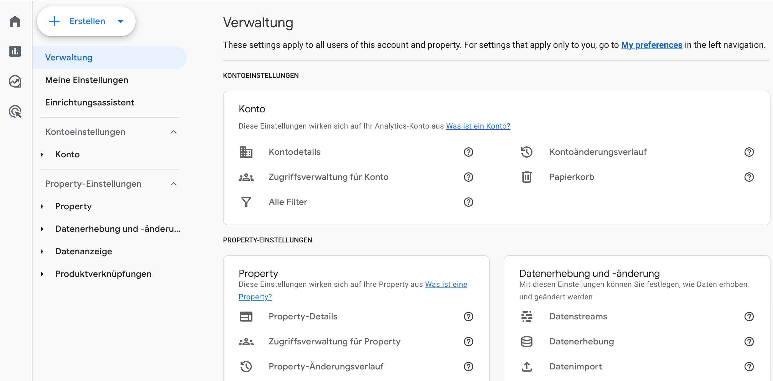Click the Alle Filter funnel icon
The image size is (773, 381).
246,202
